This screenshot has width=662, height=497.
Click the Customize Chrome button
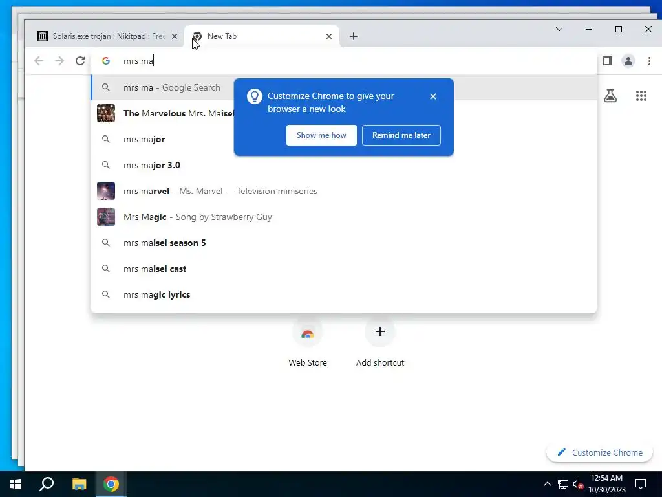(x=599, y=452)
